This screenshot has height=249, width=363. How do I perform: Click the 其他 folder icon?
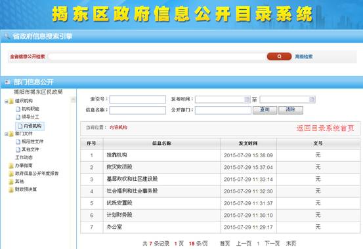point(11,182)
